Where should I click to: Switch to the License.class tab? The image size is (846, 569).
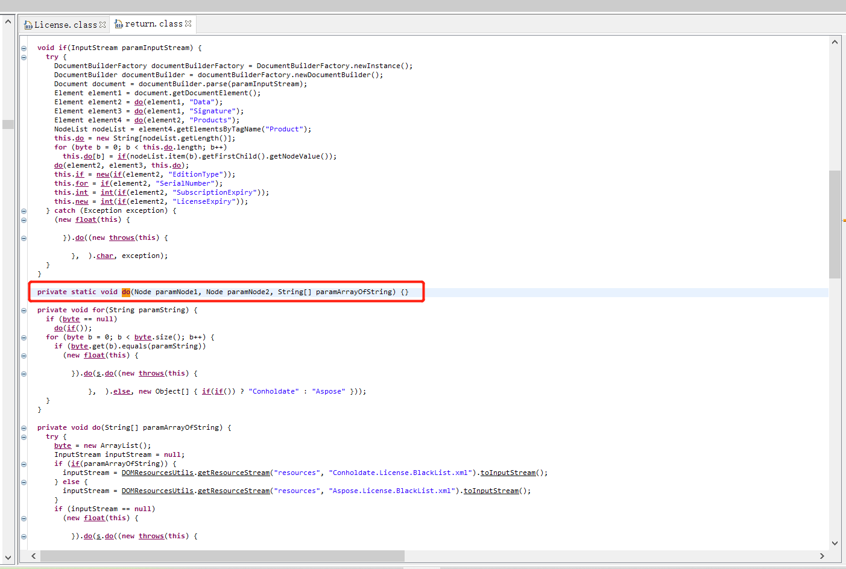tap(65, 25)
